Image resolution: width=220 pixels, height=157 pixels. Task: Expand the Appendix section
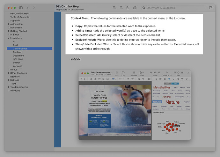pos(9,20)
